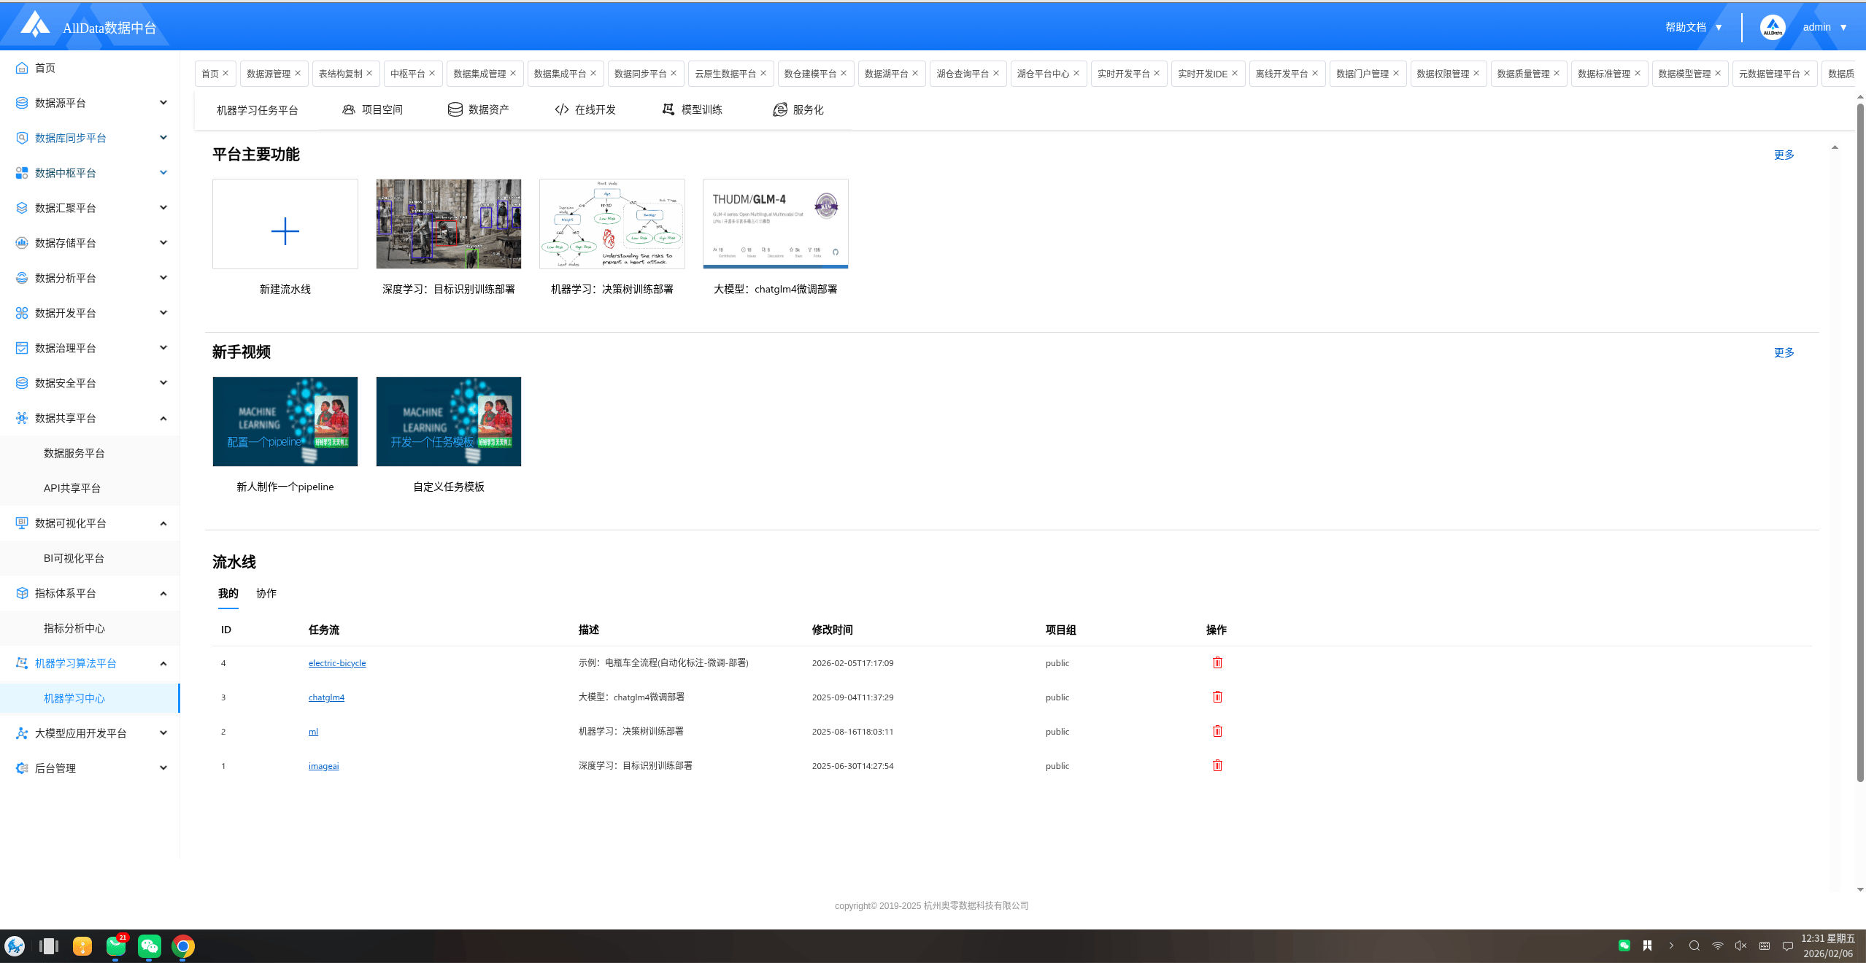Open the 自定义任务模板 video thumbnail

point(448,422)
